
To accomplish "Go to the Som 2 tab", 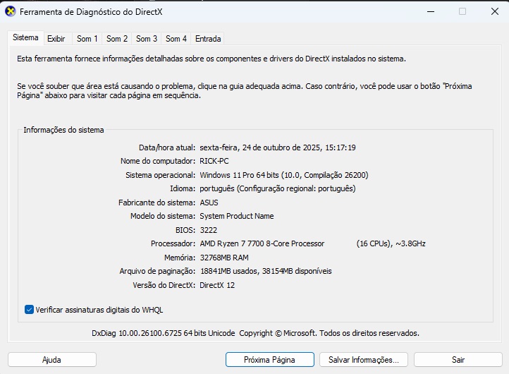I will pos(117,39).
